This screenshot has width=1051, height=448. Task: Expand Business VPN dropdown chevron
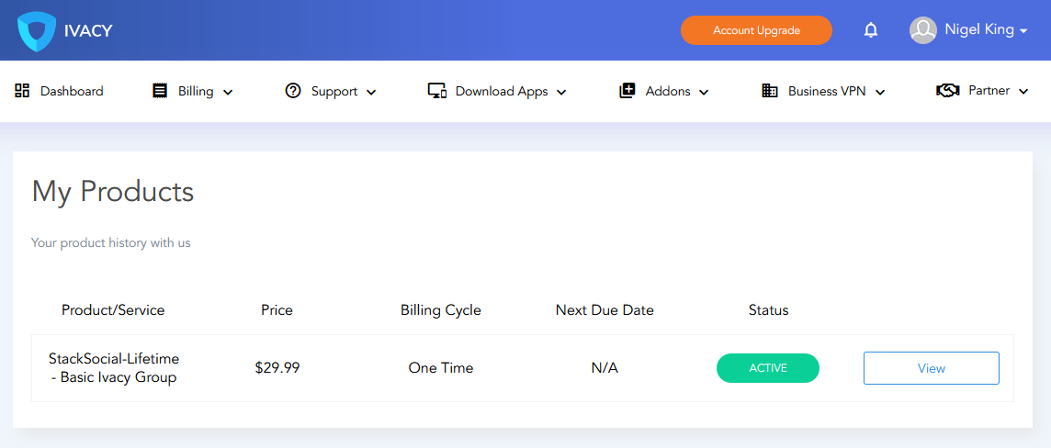point(880,93)
